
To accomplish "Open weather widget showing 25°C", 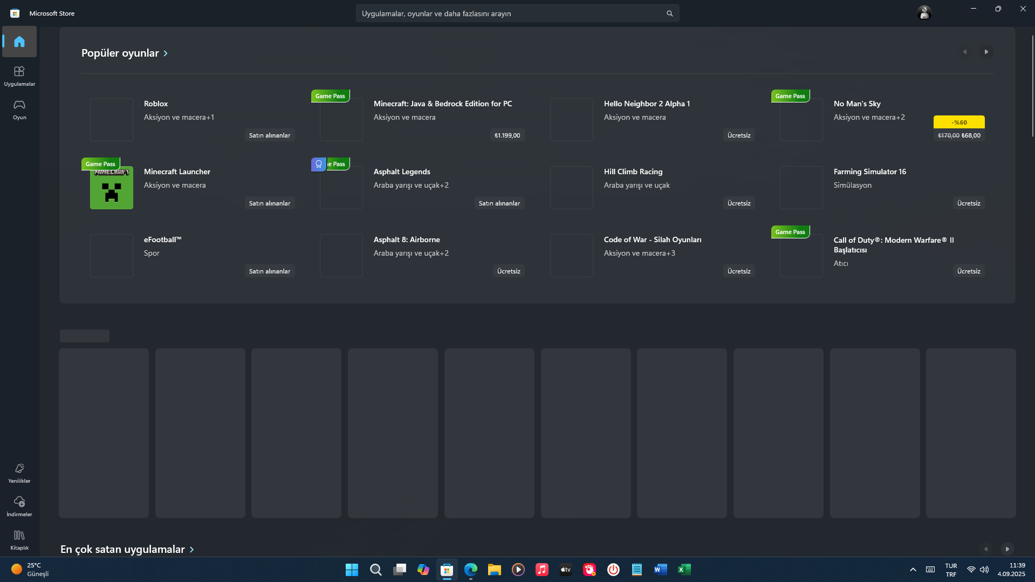I will (30, 570).
